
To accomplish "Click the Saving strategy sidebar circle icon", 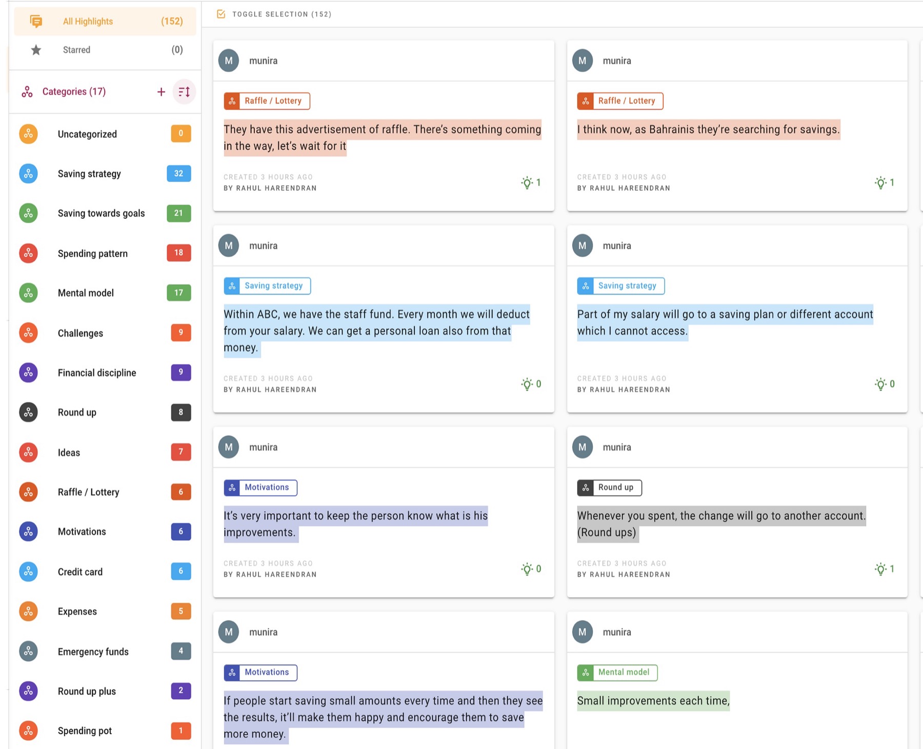I will coord(28,174).
